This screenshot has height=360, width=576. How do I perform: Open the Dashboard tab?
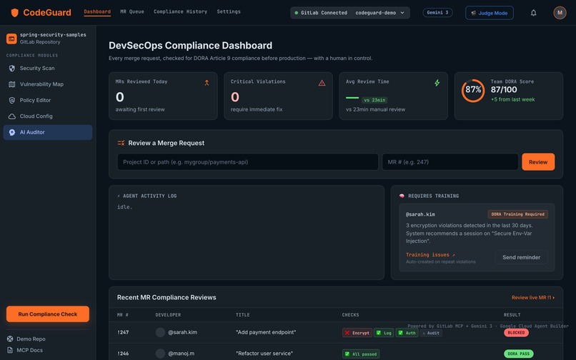tap(97, 11)
